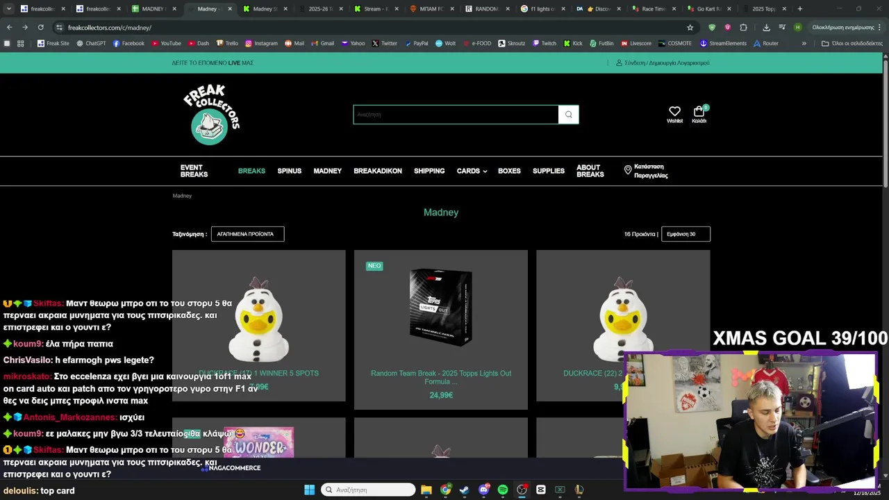Screen dimensions: 889x500
Task: Open the Εμφάνιση 30 items-per-page dropdown
Action: pyautogui.click(x=686, y=234)
